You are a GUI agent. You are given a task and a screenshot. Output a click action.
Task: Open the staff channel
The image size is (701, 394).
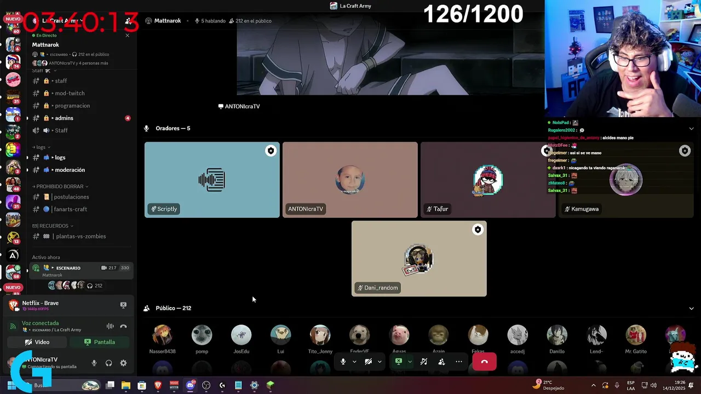pyautogui.click(x=81, y=81)
